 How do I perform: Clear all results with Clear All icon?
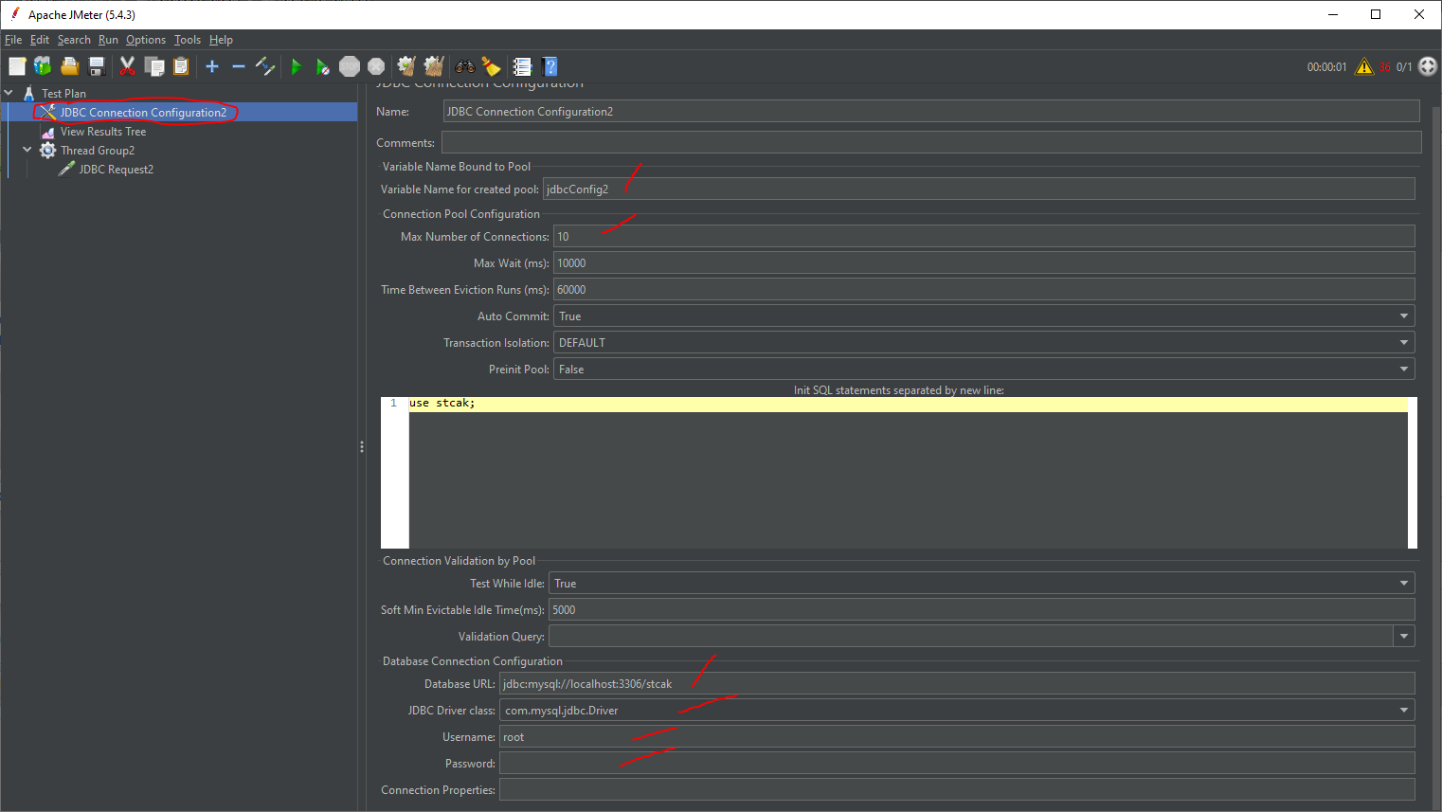tap(434, 66)
